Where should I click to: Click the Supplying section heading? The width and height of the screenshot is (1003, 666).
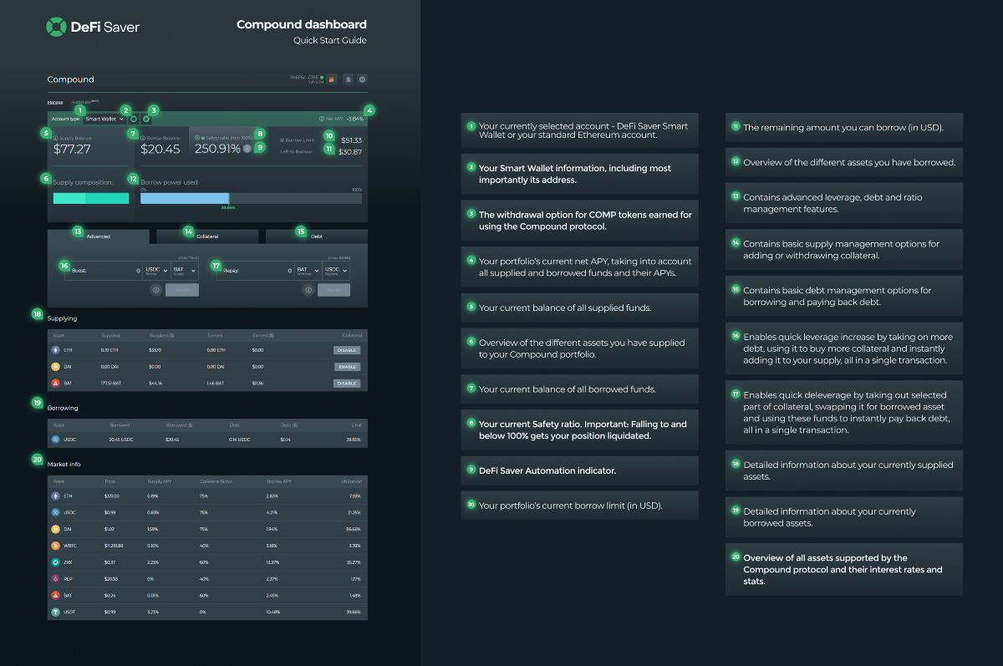click(x=62, y=318)
